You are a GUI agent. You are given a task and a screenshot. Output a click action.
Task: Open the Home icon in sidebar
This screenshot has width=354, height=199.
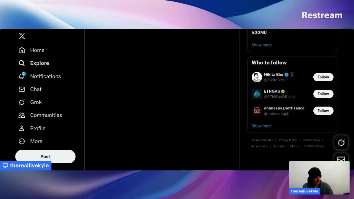[x=22, y=50]
